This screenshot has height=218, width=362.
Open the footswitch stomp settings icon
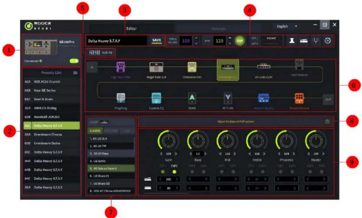tap(292, 41)
